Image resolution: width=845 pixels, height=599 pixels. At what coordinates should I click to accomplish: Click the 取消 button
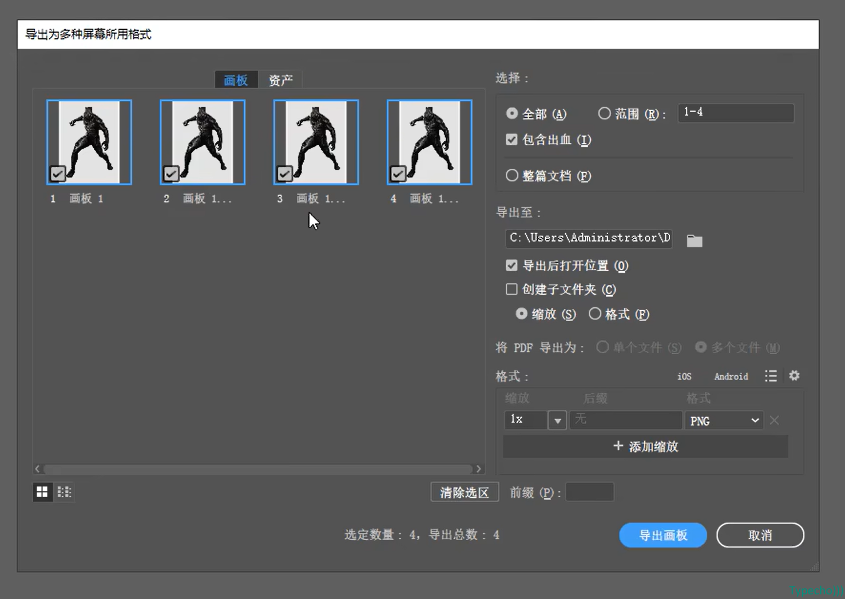click(x=760, y=535)
